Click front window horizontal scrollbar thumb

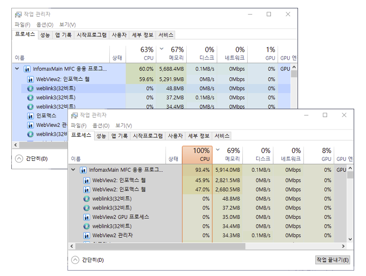click(160, 246)
